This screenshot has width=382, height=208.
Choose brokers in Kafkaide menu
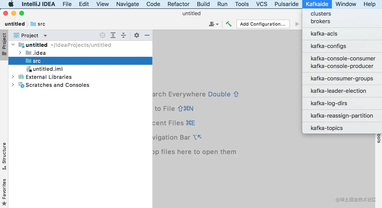(x=342, y=21)
